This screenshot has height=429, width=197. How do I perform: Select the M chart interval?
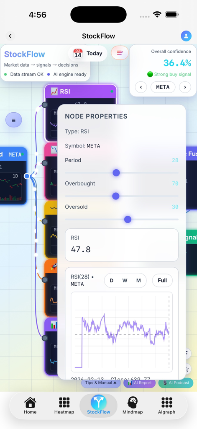pos(138,280)
